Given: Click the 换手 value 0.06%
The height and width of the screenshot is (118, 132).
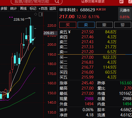Looking at the screenshot, I should pos(88,110).
